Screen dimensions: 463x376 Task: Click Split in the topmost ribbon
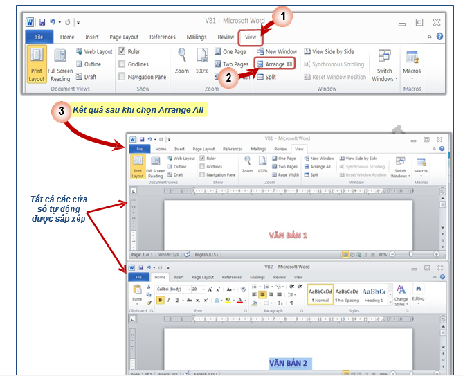[266, 77]
